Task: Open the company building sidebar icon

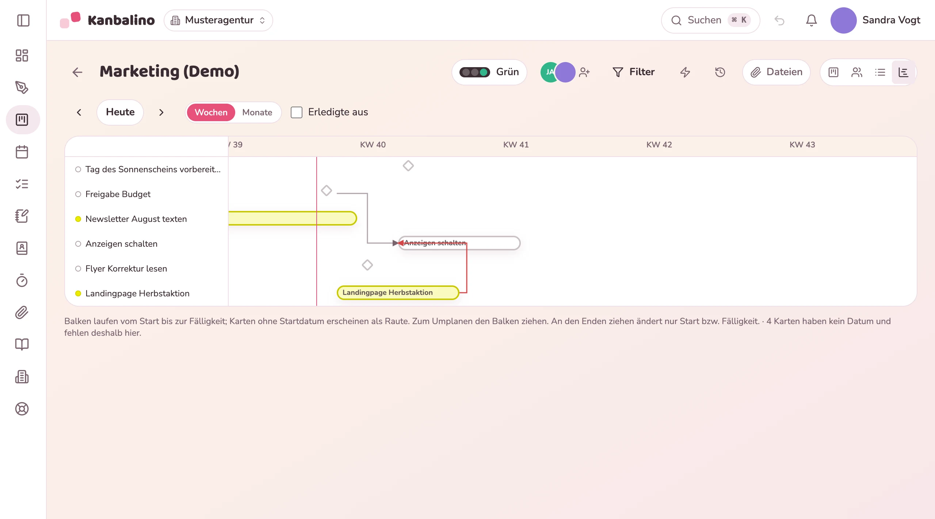Action: [22, 377]
